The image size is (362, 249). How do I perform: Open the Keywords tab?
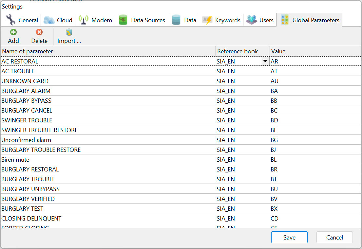tap(221, 20)
